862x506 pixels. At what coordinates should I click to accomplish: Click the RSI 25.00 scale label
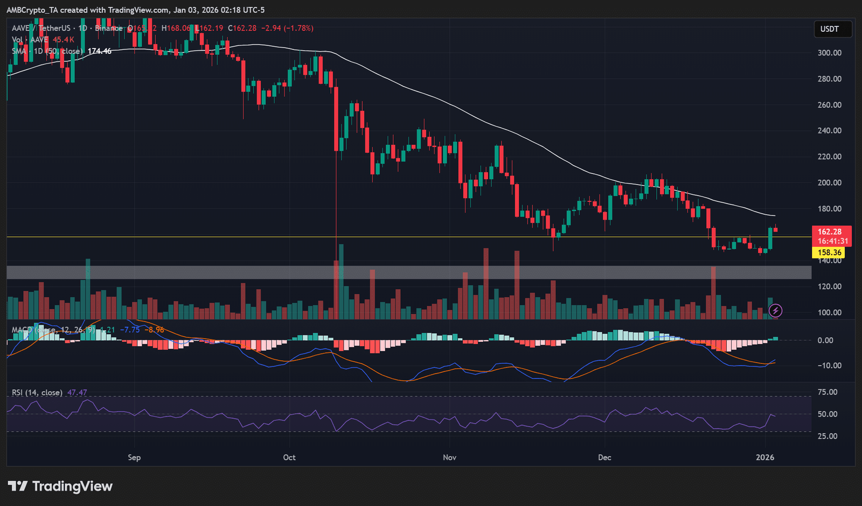(x=828, y=436)
